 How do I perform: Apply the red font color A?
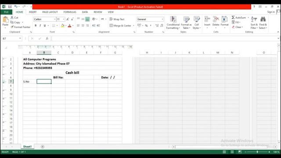[69, 25]
